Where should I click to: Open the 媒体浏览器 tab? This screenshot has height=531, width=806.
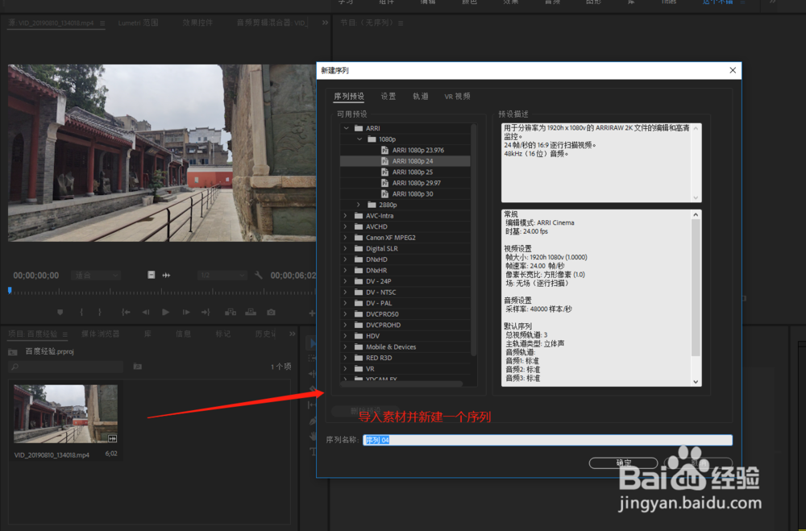(x=100, y=334)
